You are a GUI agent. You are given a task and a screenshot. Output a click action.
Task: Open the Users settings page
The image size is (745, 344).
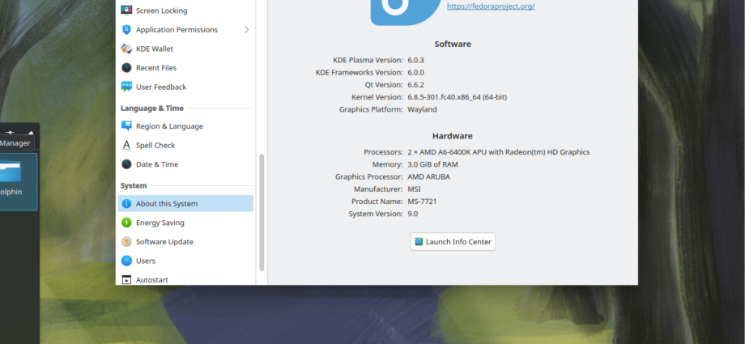(x=185, y=261)
